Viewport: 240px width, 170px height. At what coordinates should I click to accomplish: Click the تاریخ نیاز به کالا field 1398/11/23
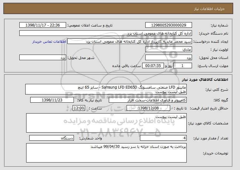click(x=52, y=100)
